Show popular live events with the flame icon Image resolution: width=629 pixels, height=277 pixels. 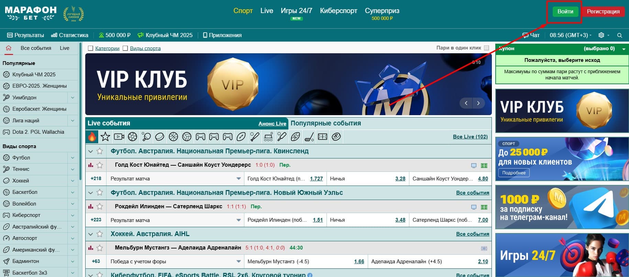pyautogui.click(x=92, y=137)
